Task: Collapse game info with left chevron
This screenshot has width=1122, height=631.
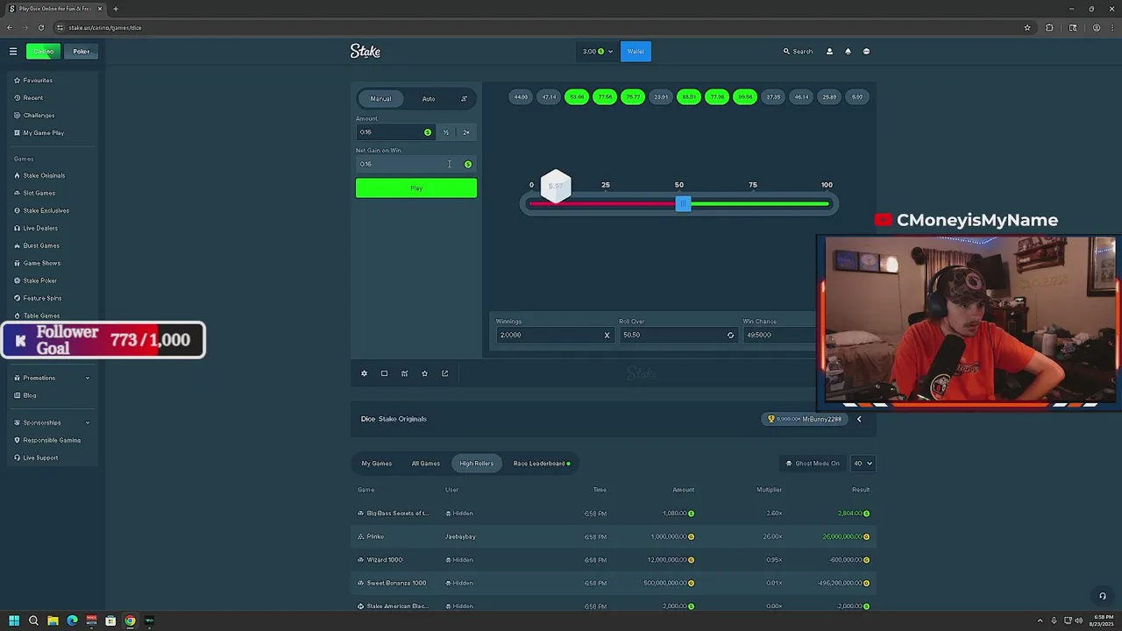Action: pyautogui.click(x=859, y=419)
